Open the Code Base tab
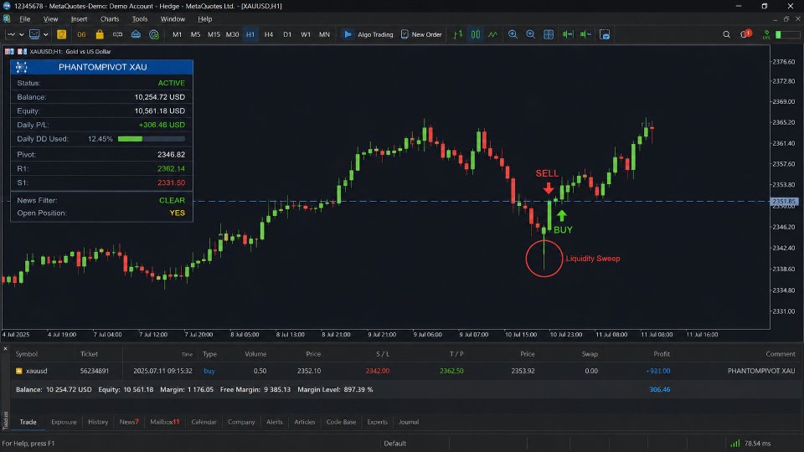 click(341, 422)
